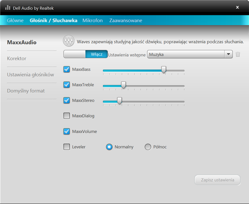
Task: Click the Dell Audio bars icon in title bar
Action: point(7,7)
